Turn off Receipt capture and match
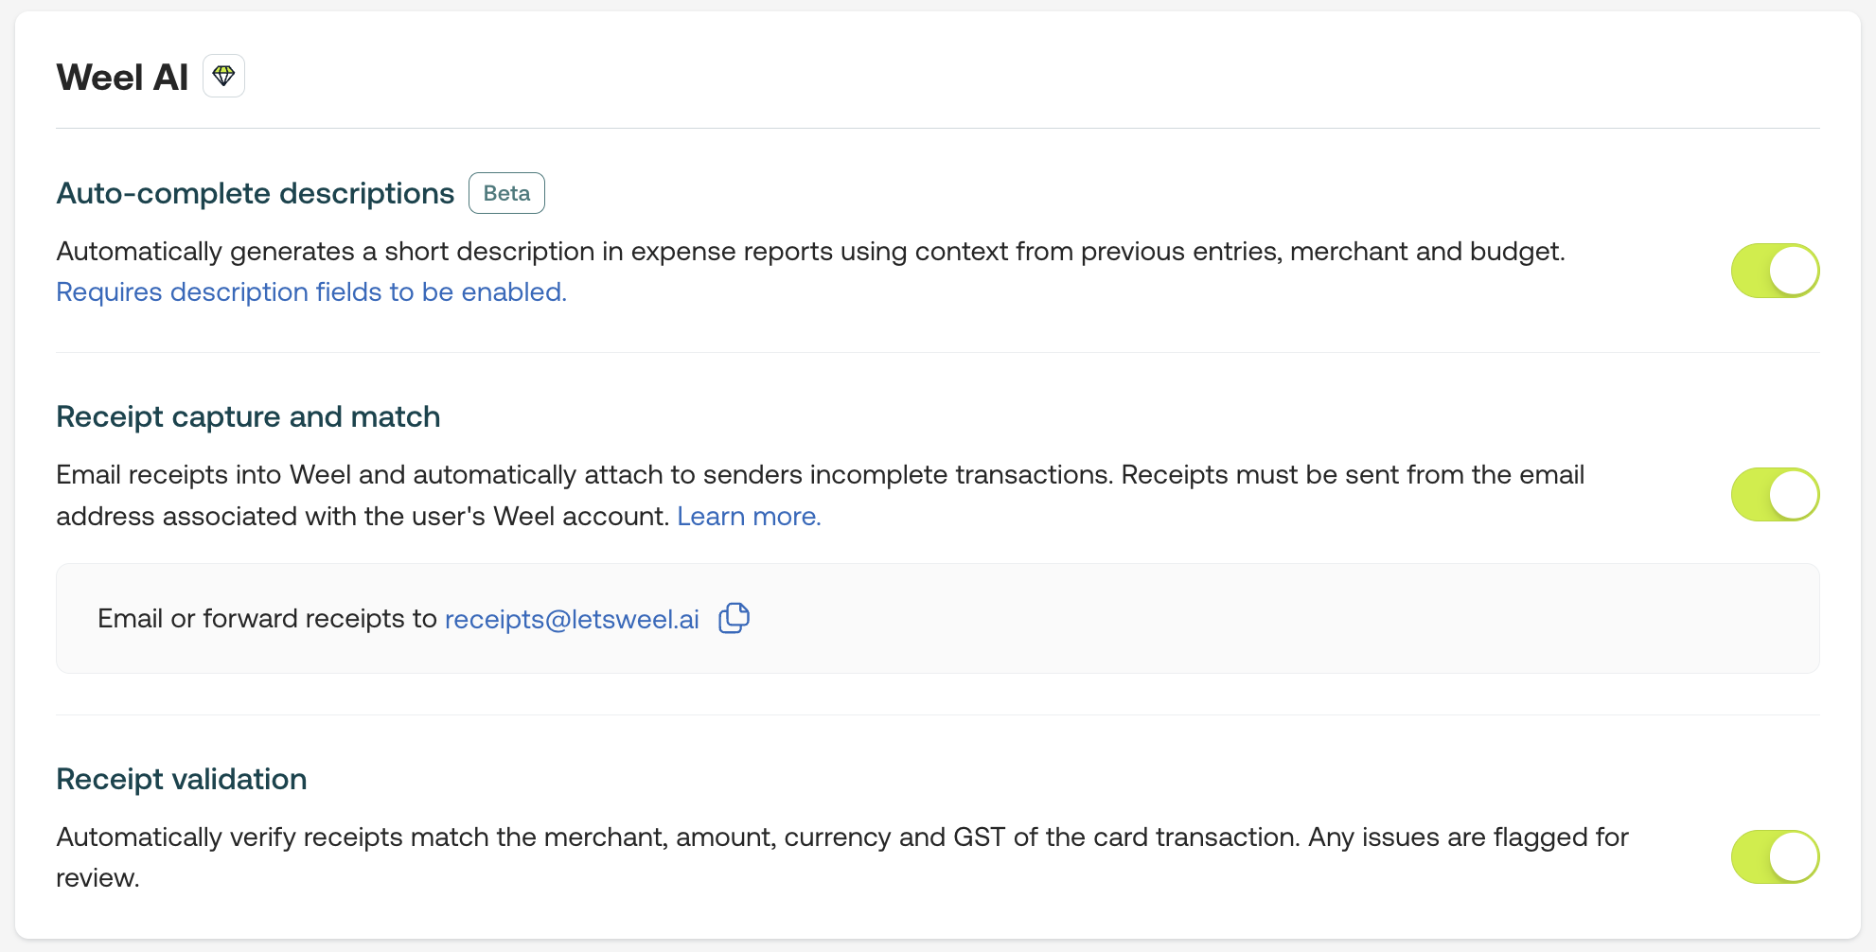This screenshot has height=952, width=1876. (1775, 494)
